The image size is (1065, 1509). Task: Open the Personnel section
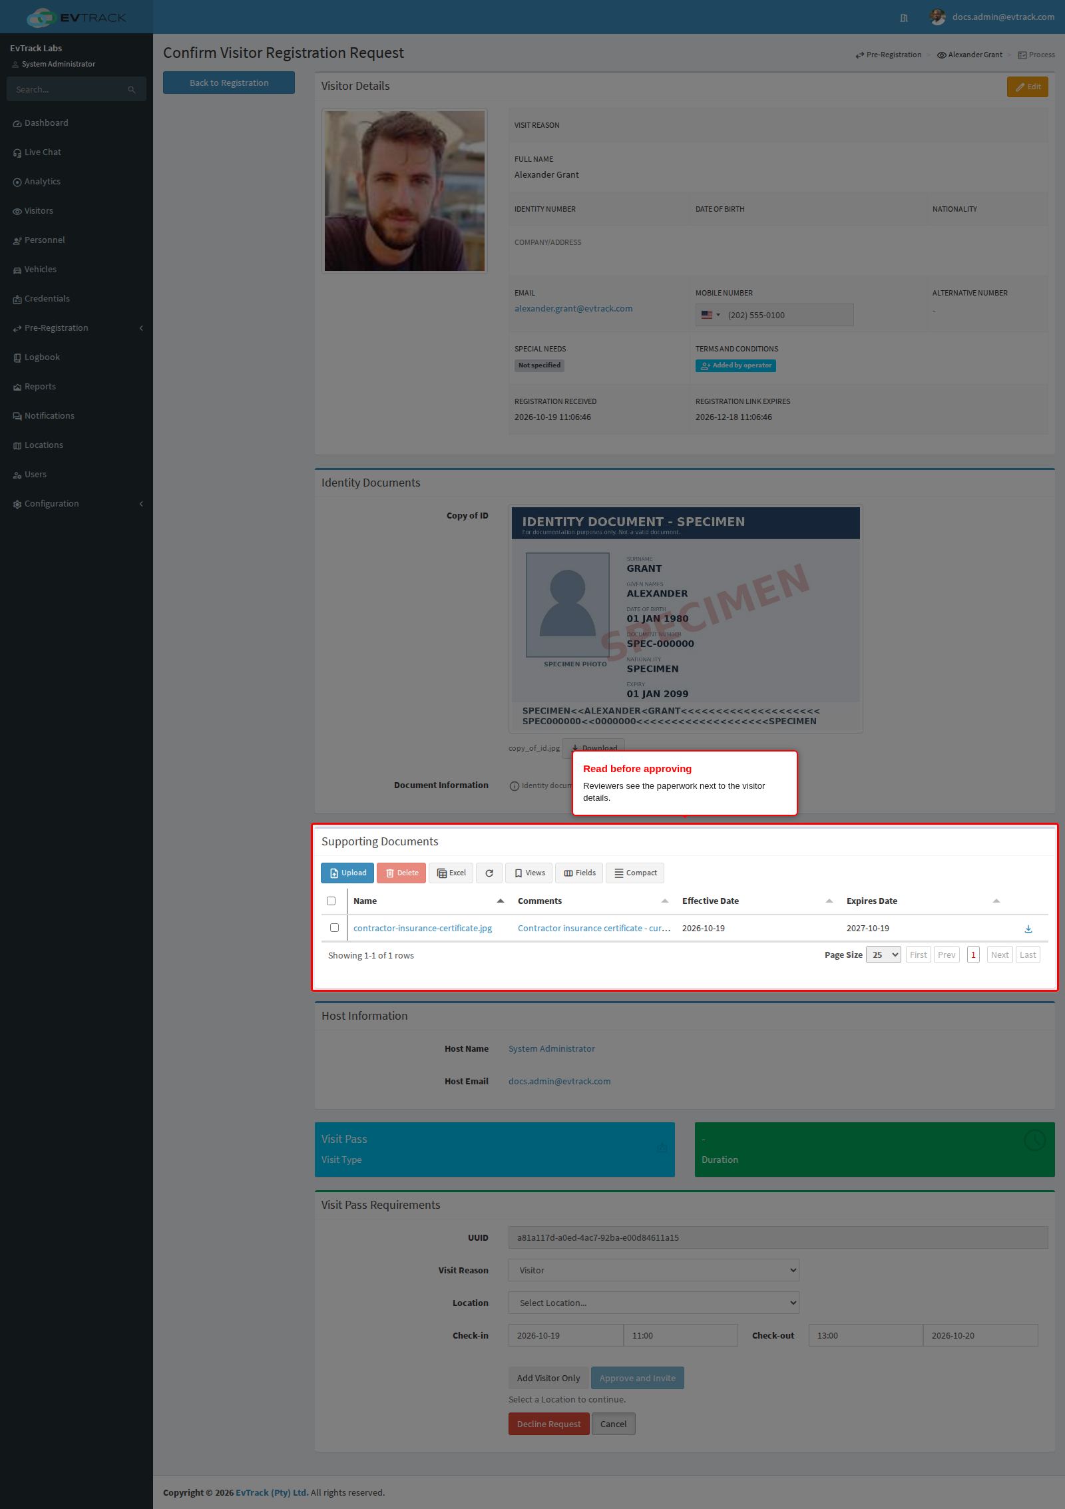45,240
